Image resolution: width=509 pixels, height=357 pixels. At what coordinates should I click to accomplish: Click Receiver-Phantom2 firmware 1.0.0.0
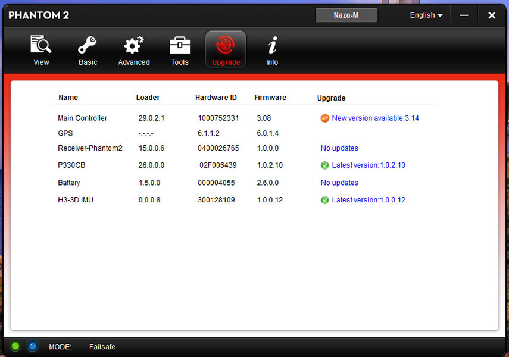point(267,148)
